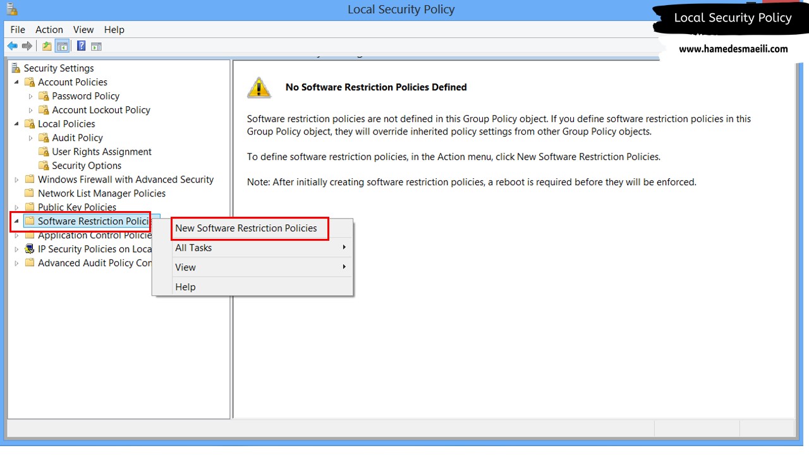Collapse the Local Policies tree node
The image size is (809, 455).
[16, 124]
